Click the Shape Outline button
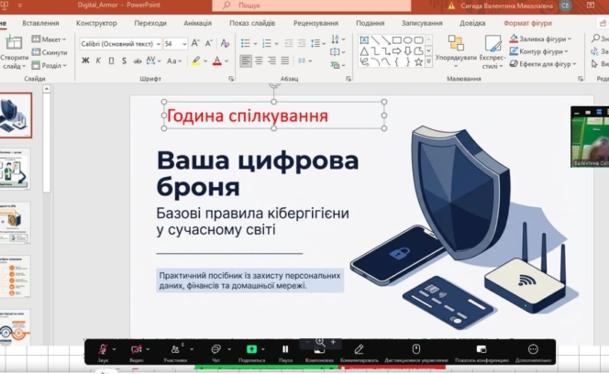Screen dimensions: 609x374 pos(539,51)
